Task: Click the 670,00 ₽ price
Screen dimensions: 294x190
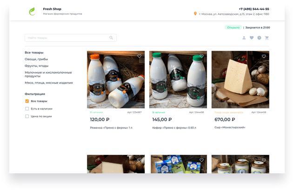Action: [225, 120]
